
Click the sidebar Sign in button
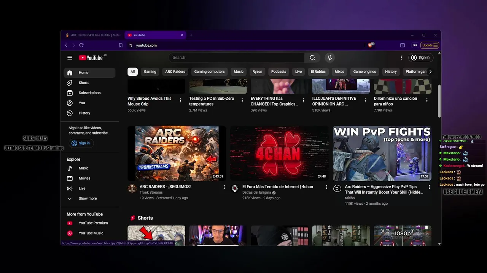[x=81, y=143]
